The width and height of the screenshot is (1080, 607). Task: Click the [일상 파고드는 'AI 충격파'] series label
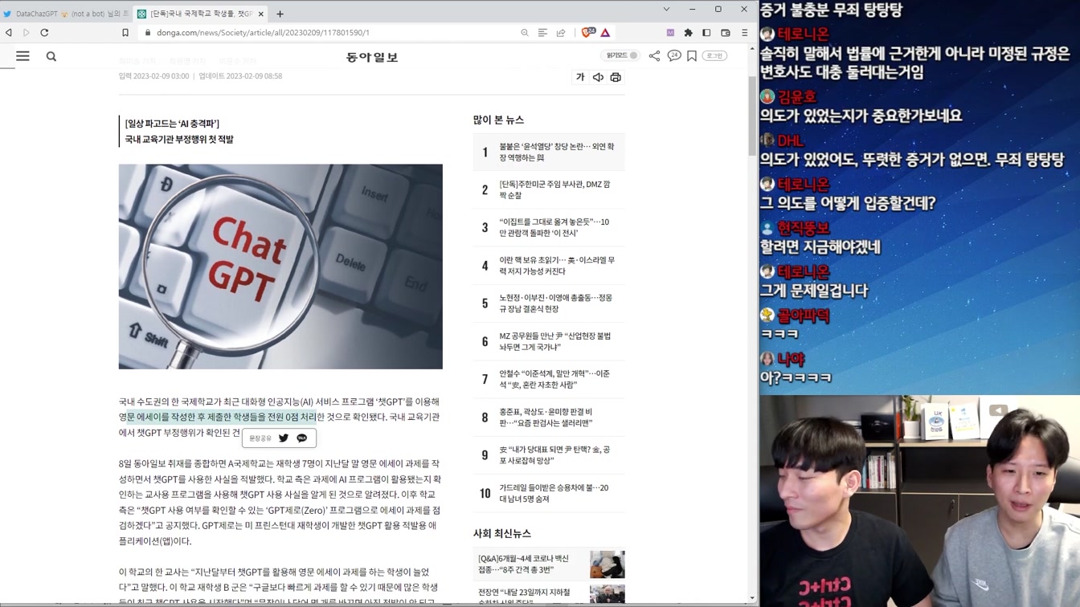pos(172,124)
